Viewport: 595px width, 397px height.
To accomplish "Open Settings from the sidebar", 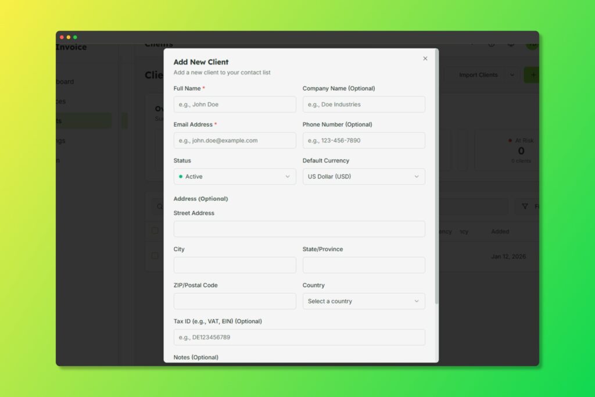I will coord(60,141).
